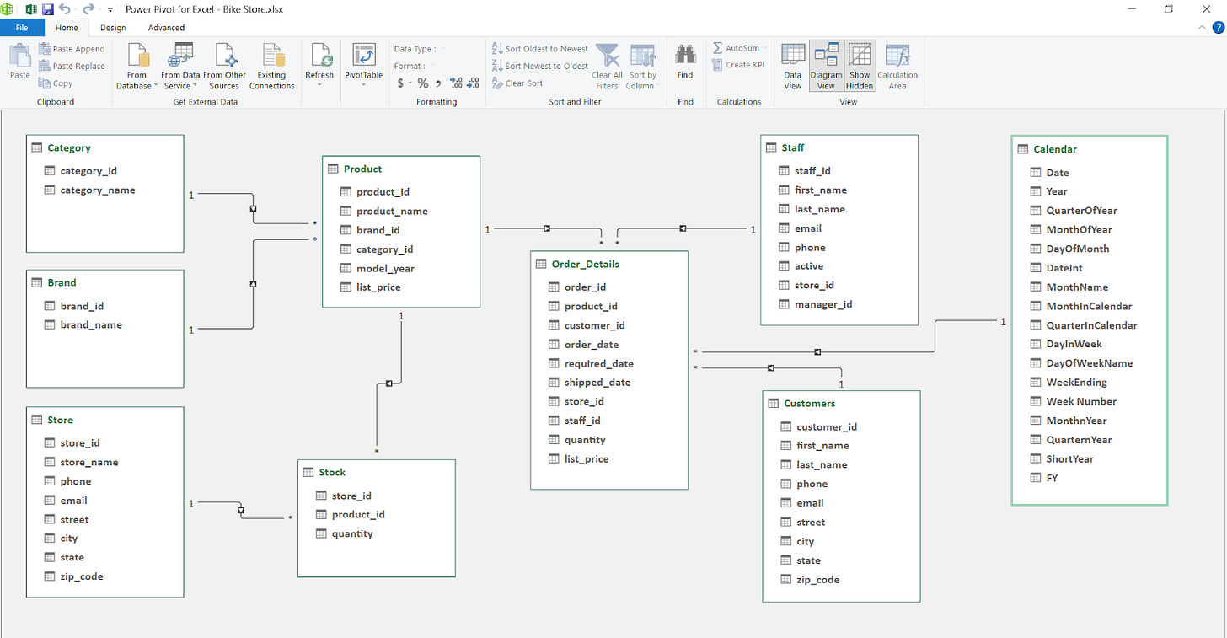This screenshot has height=638, width=1227.
Task: Open From Database import menu
Action: [137, 67]
